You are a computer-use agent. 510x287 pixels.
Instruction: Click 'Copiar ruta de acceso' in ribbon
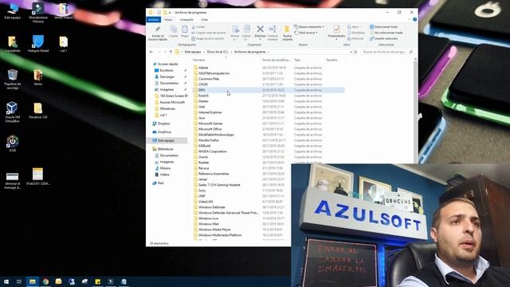(x=209, y=33)
